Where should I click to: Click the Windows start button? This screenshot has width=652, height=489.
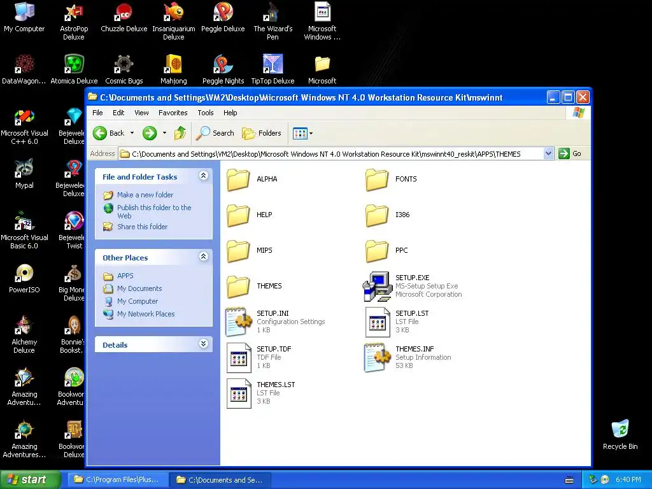pos(30,479)
